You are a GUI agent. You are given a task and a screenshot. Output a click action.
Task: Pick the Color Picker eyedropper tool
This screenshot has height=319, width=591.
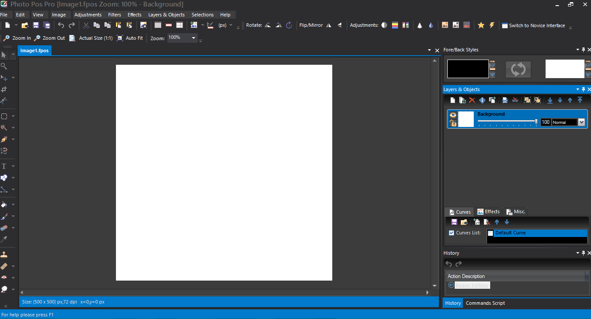point(4,239)
